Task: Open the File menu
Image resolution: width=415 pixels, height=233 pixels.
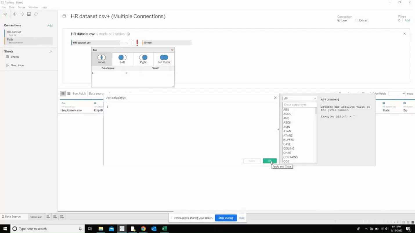Action: coord(3,7)
